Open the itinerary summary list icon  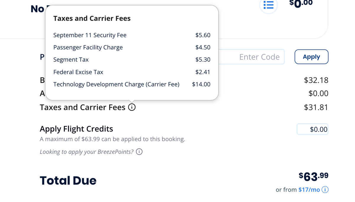[x=268, y=5]
